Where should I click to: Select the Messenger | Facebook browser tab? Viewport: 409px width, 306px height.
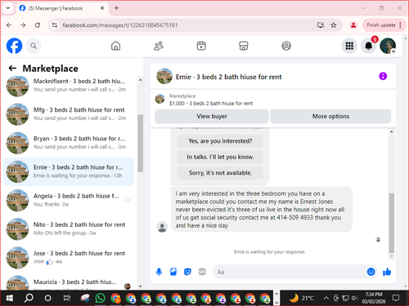tap(61, 8)
